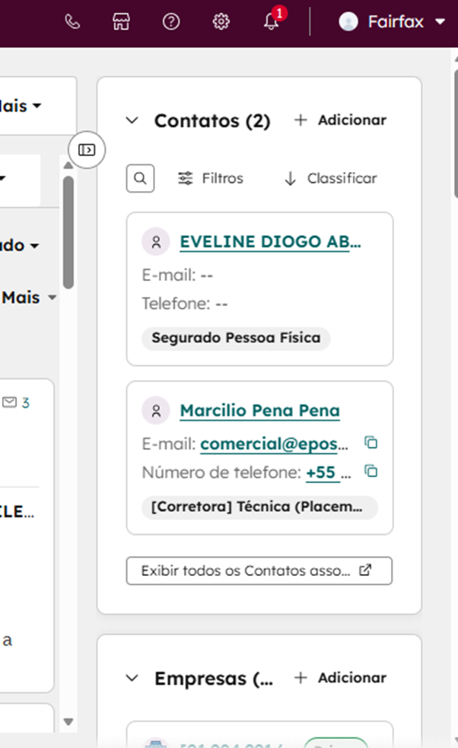Add a company with Adicionar in Empresas
458x748 pixels.
(340, 678)
